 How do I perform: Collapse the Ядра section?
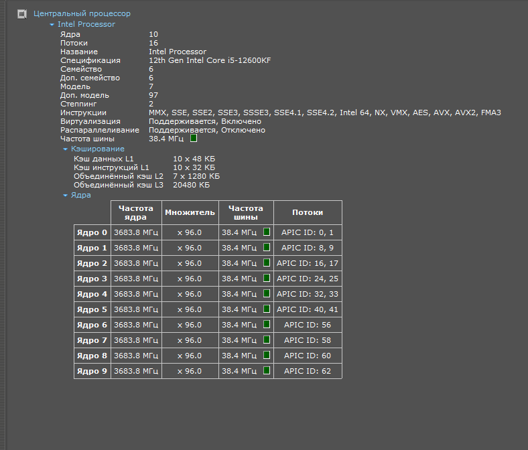pos(66,196)
